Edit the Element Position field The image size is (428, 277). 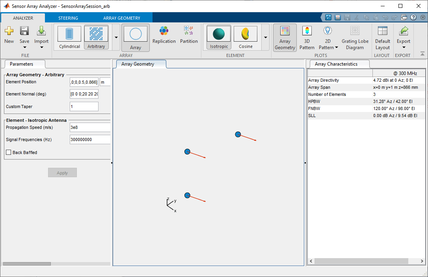(x=84, y=82)
